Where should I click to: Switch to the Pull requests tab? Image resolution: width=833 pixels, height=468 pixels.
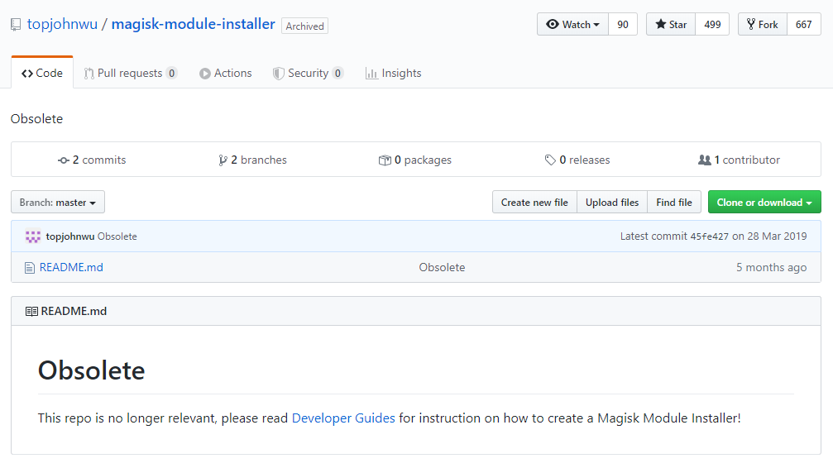coord(130,73)
